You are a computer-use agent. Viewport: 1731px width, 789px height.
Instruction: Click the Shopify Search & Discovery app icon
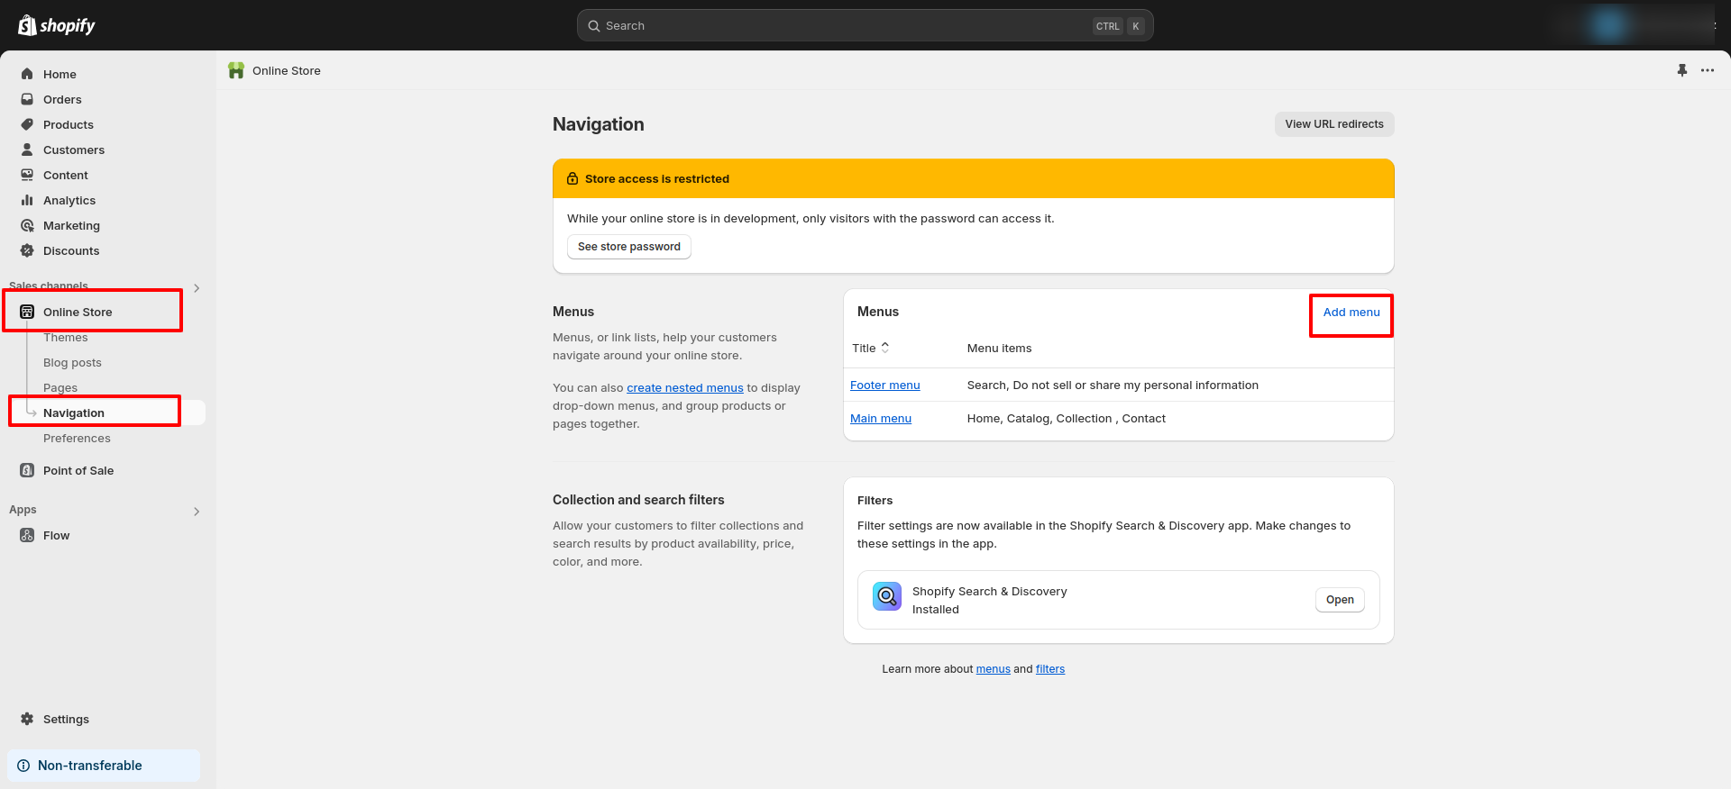click(x=887, y=596)
